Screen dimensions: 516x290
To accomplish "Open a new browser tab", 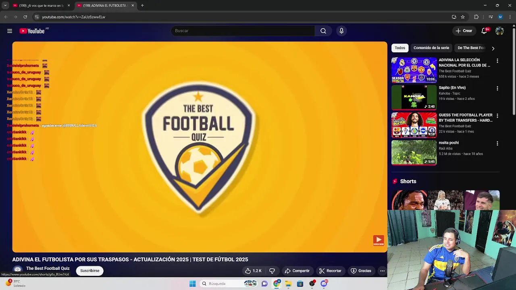I will point(142,6).
